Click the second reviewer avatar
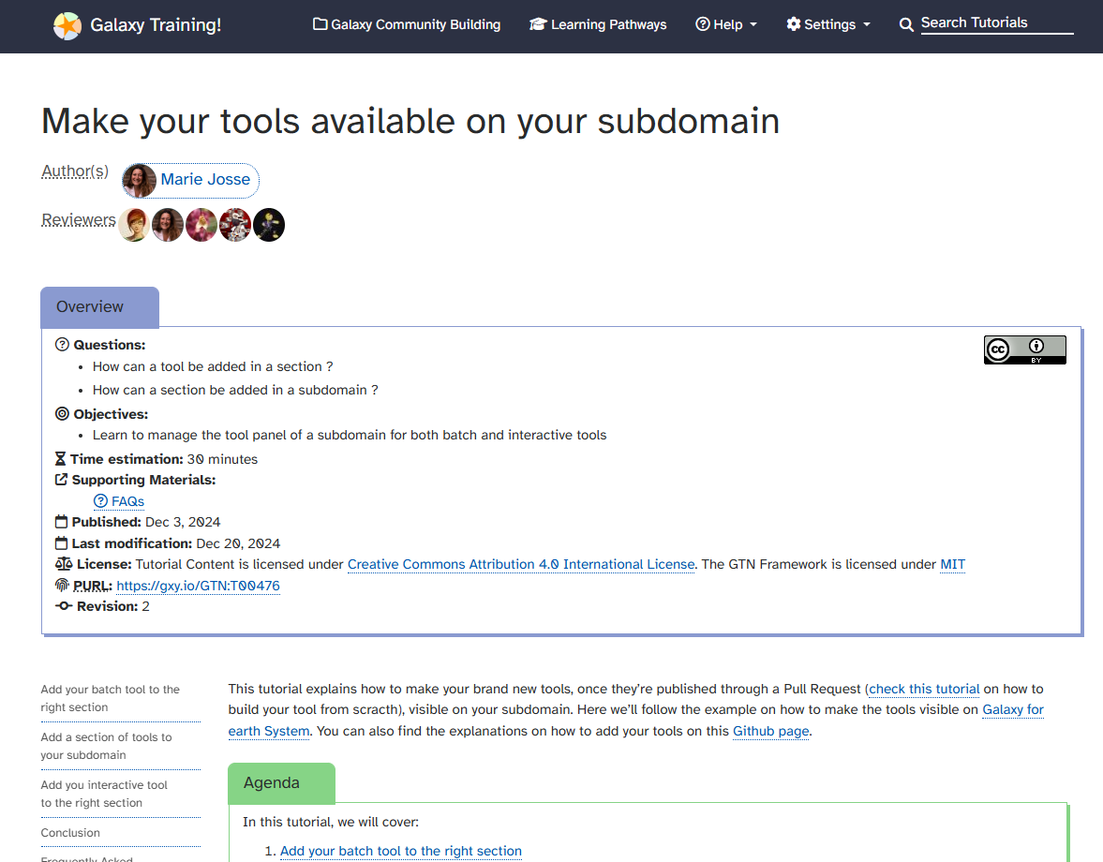This screenshot has height=862, width=1103. [x=168, y=225]
